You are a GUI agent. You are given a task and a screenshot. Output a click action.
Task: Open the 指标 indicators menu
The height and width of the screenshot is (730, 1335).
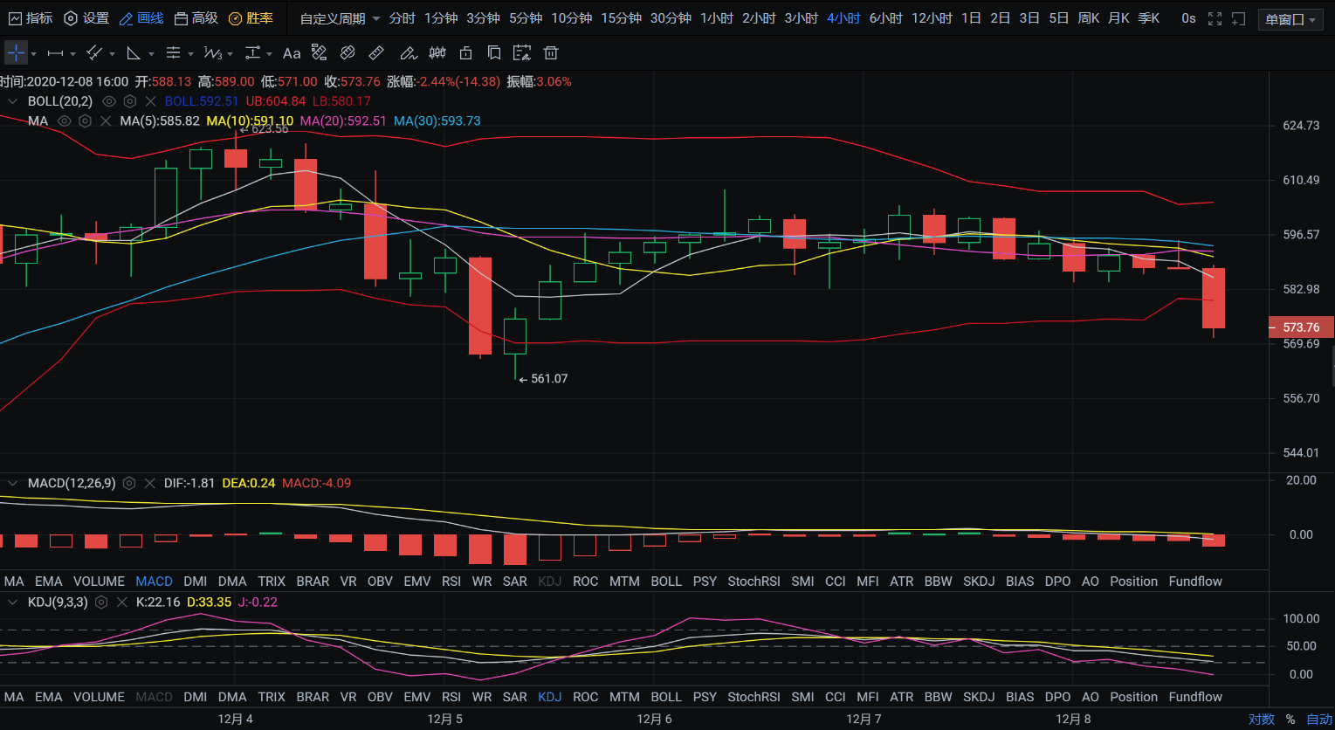(x=31, y=18)
